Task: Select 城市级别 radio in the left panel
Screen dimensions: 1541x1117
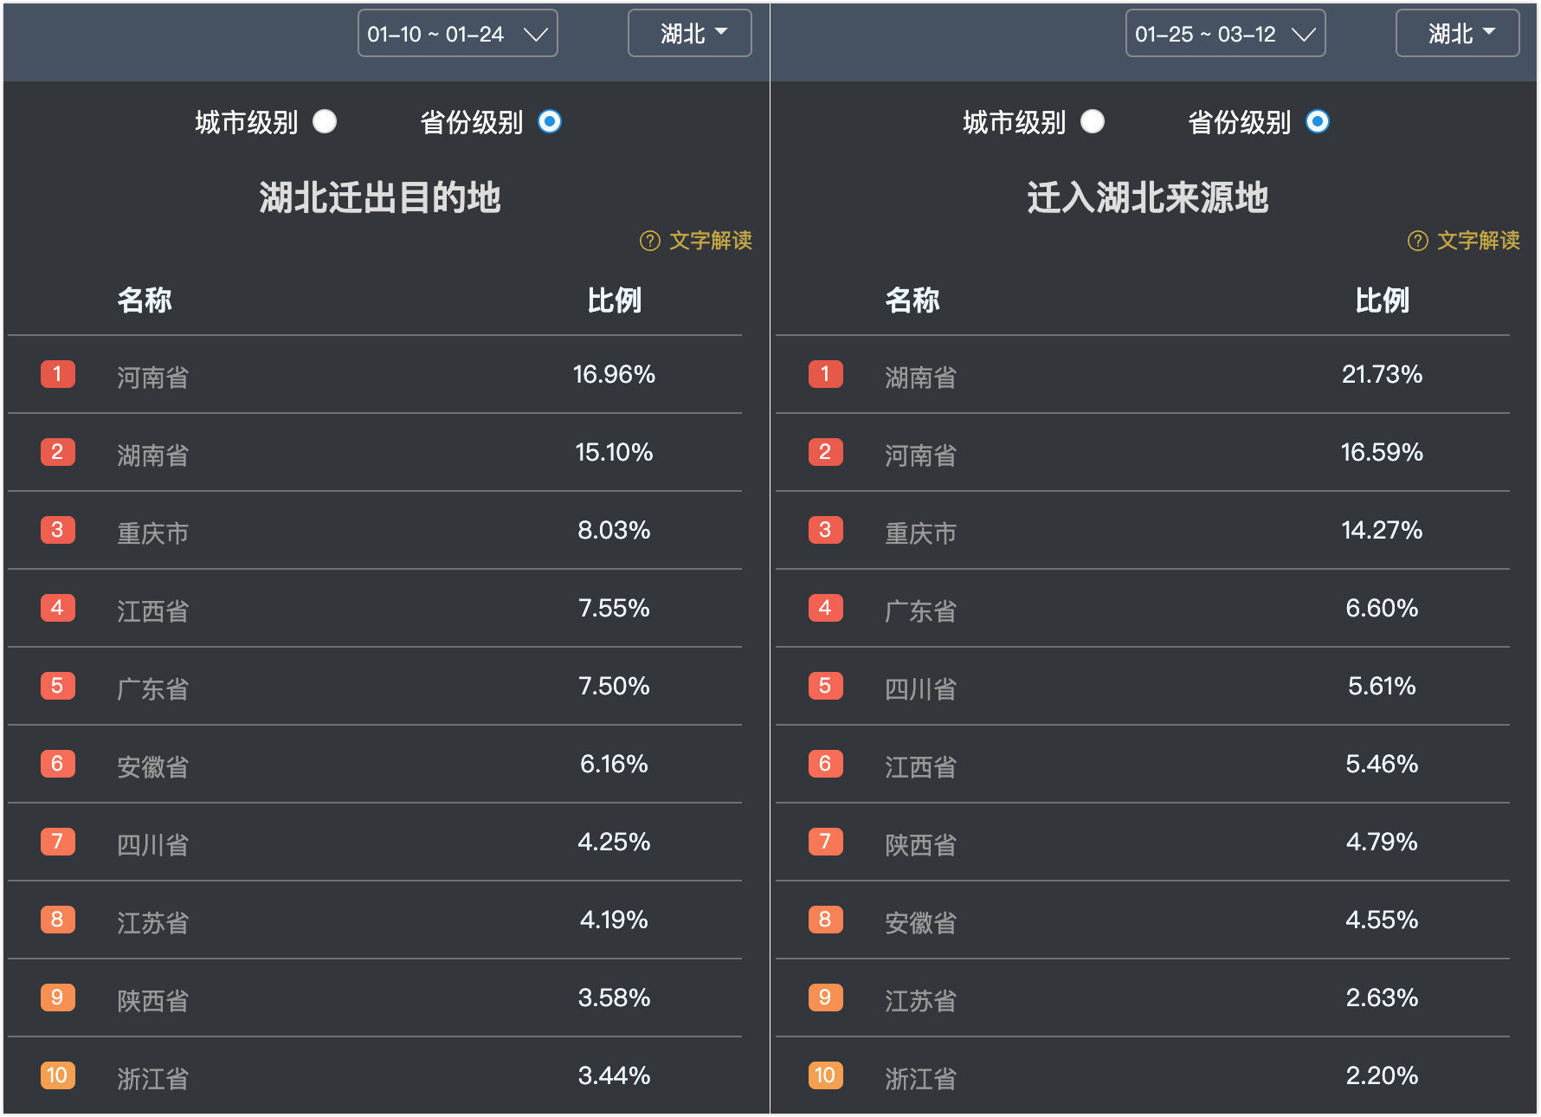Action: (x=325, y=121)
